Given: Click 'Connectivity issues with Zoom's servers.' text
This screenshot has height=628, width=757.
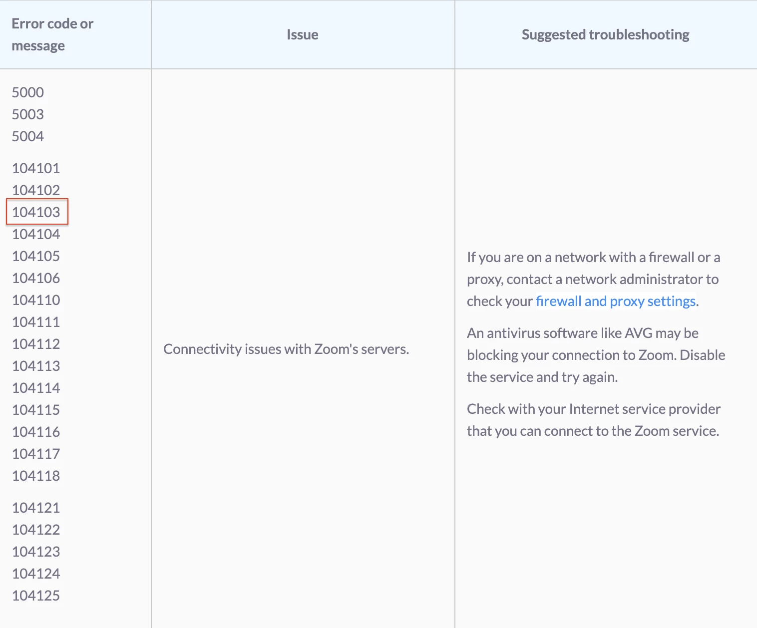Looking at the screenshot, I should pos(286,349).
